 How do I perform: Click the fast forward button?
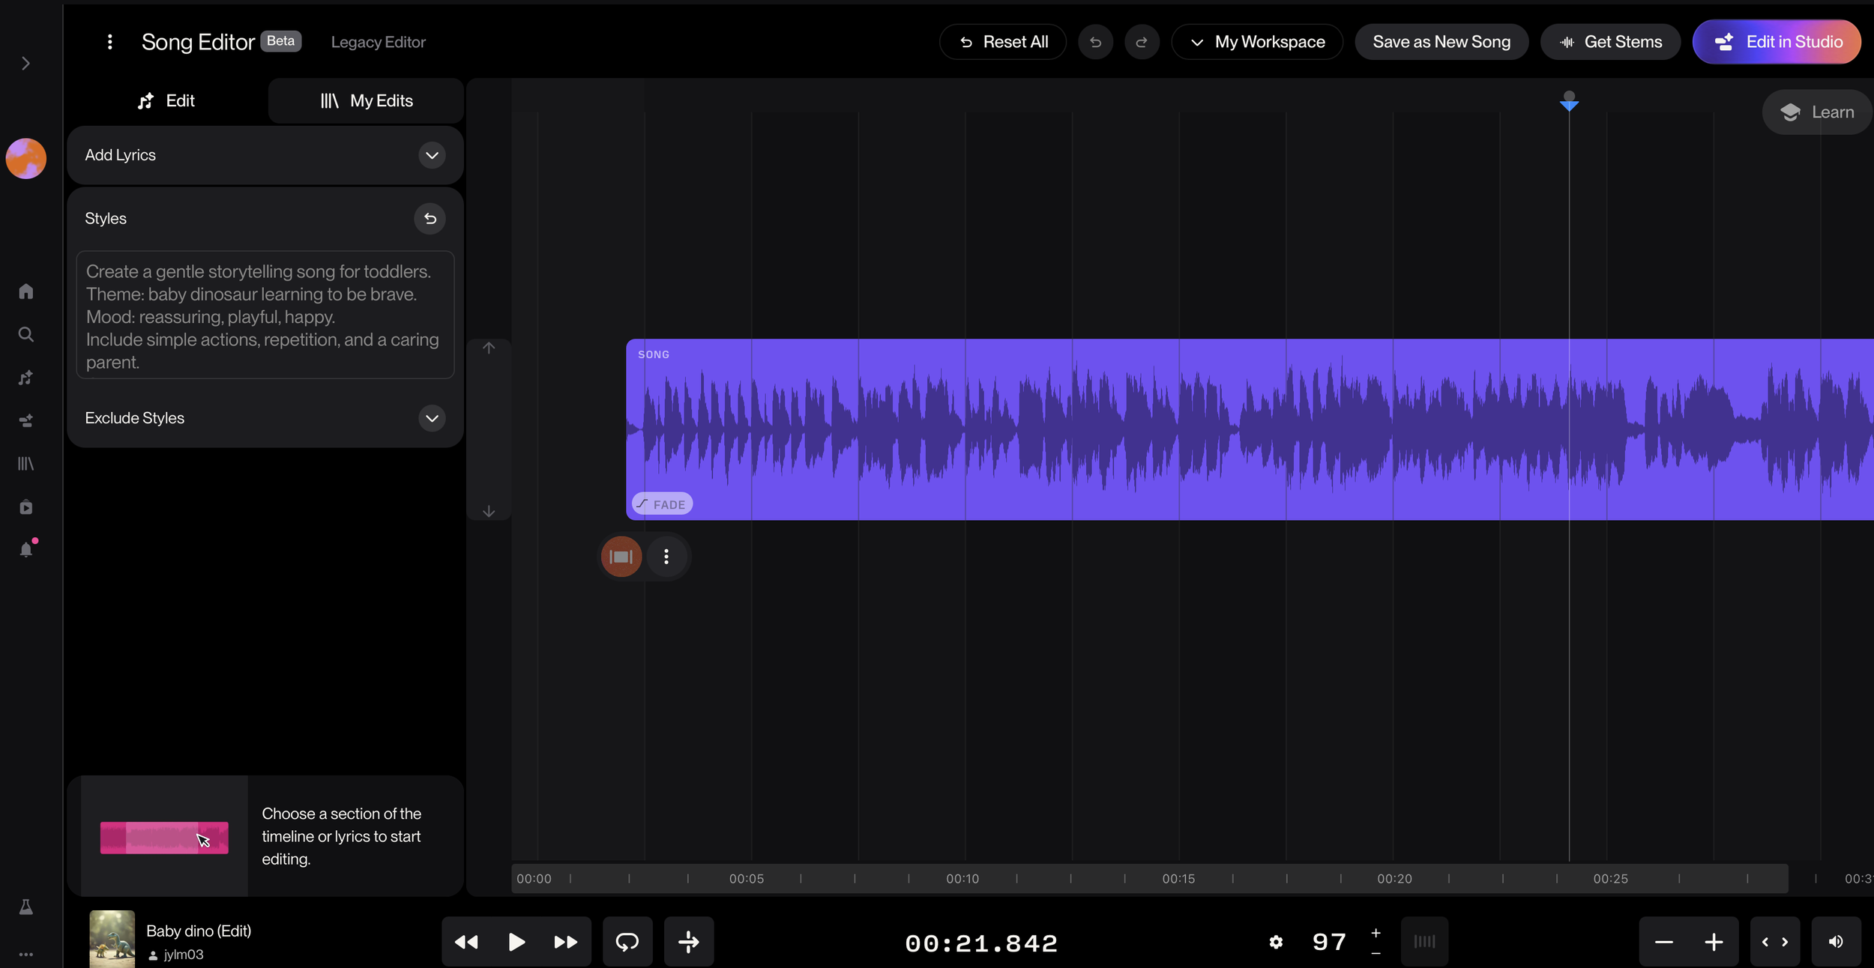tap(565, 942)
